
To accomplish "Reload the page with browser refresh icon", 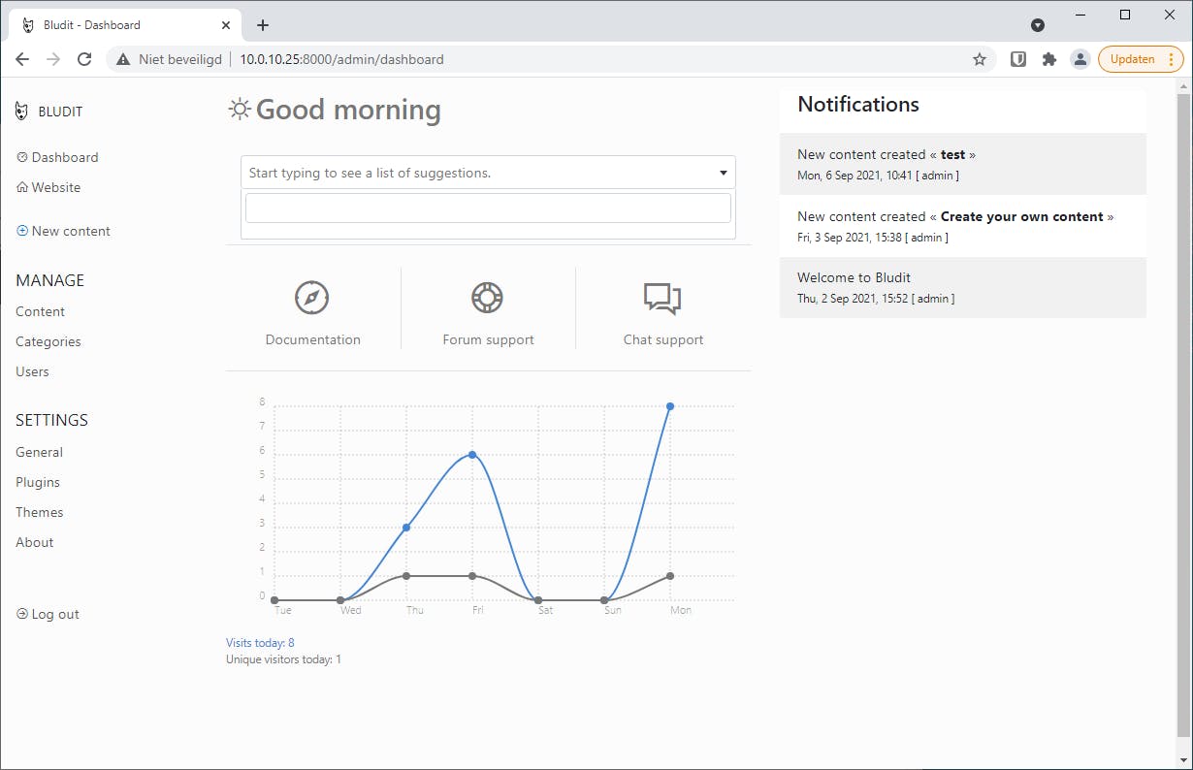I will pyautogui.click(x=84, y=59).
